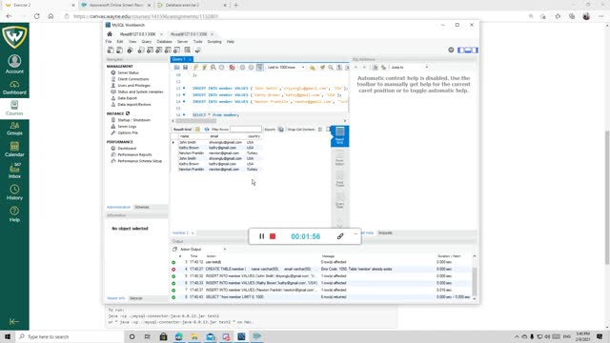Open Action Output type dropdown

coord(202,249)
